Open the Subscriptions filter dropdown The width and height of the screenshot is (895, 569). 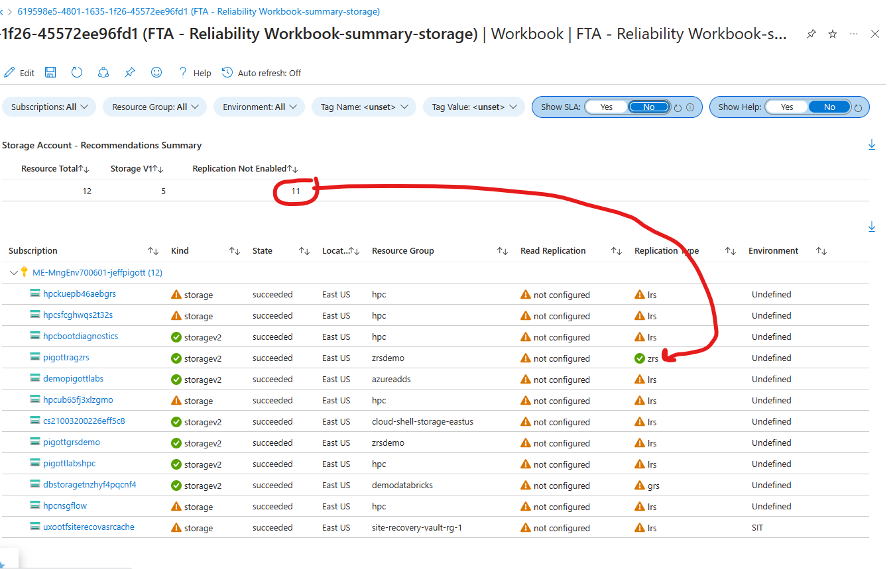pos(48,106)
